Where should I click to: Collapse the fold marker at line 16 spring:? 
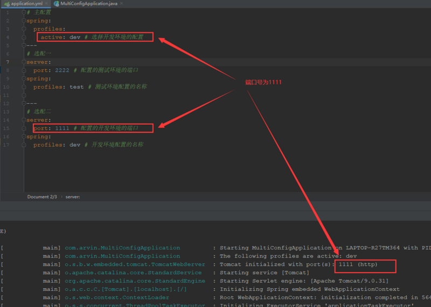coord(24,137)
